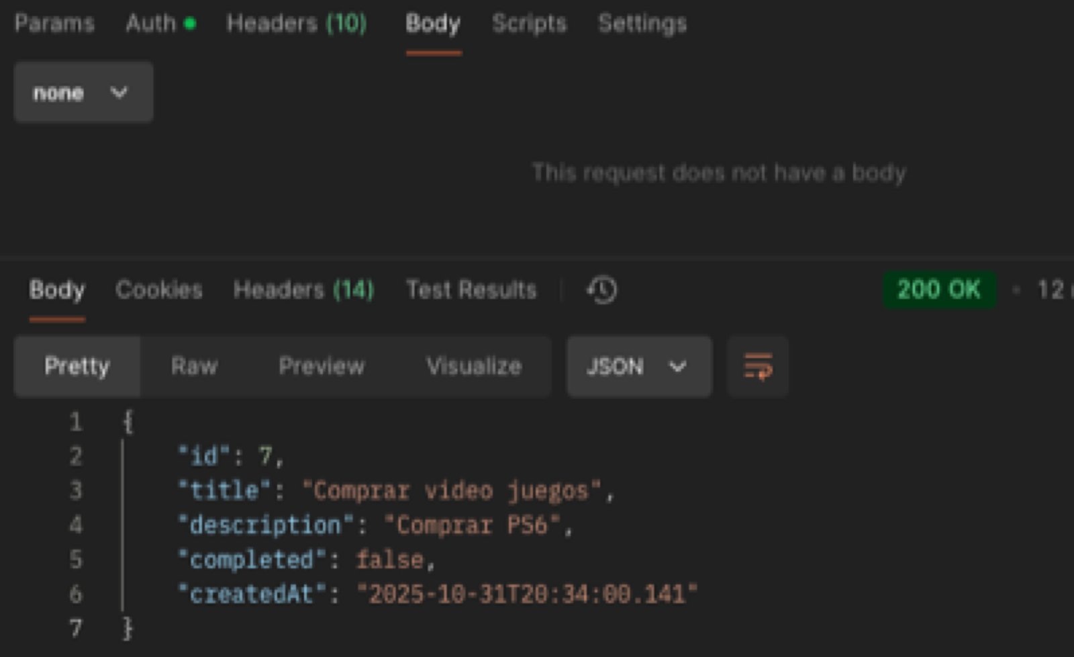The image size is (1074, 657).
Task: Click the 200 OK status badge
Action: coord(939,290)
